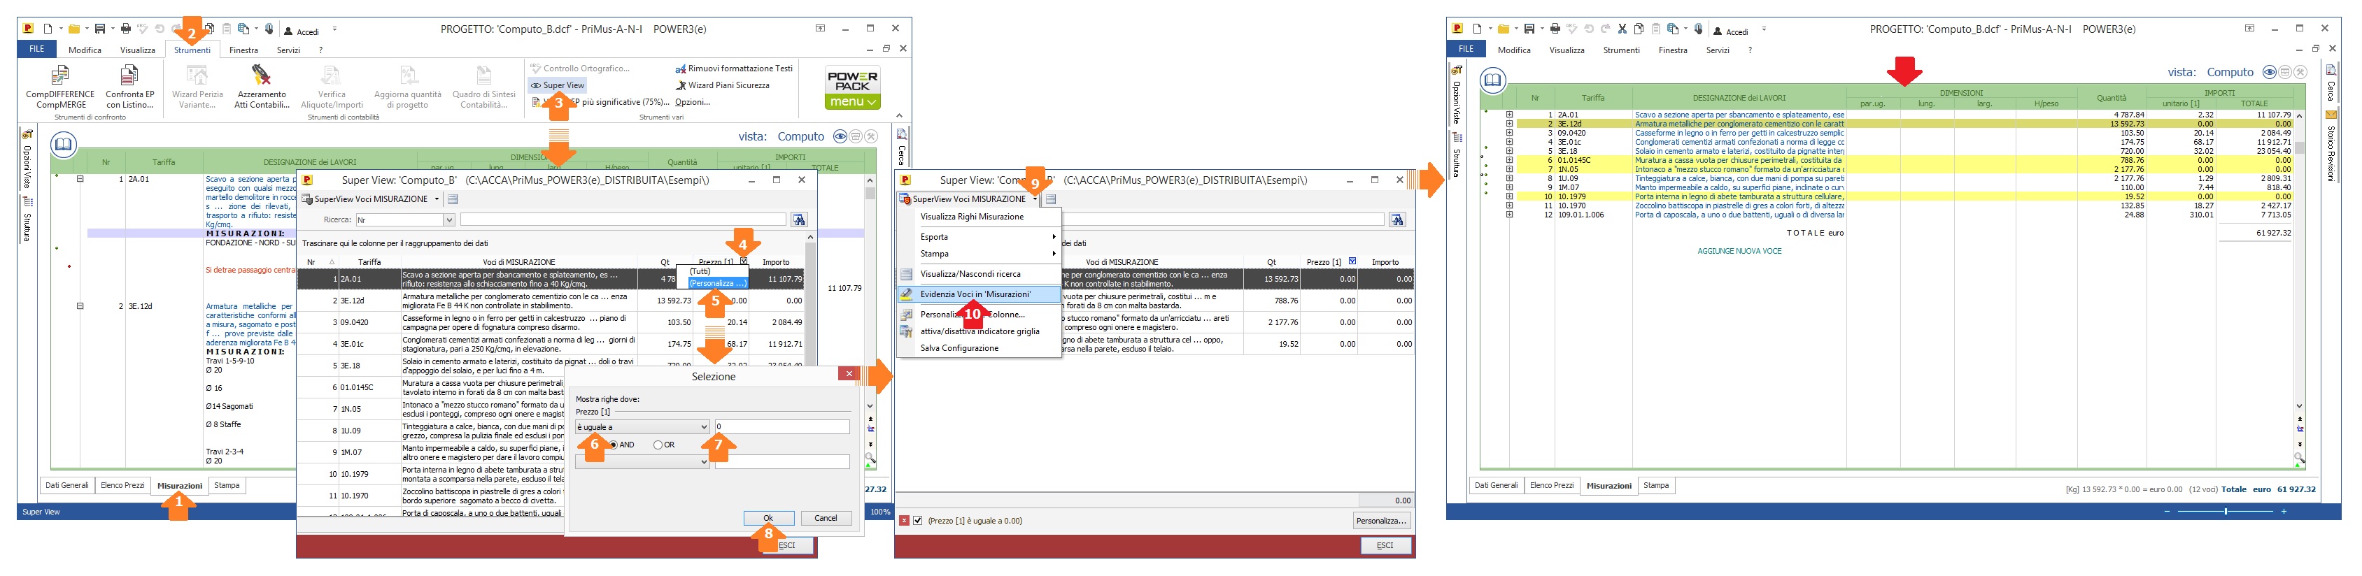Select (Tutti) filter option
The width and height of the screenshot is (2362, 576).
tap(700, 271)
